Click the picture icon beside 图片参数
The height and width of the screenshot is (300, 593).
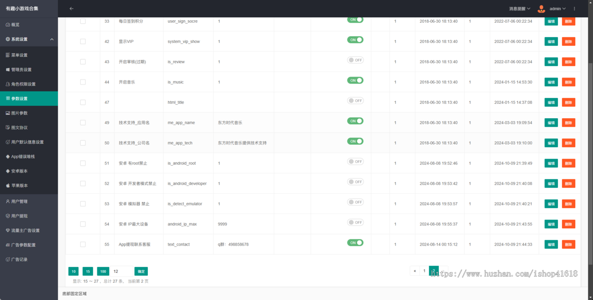coord(7,113)
